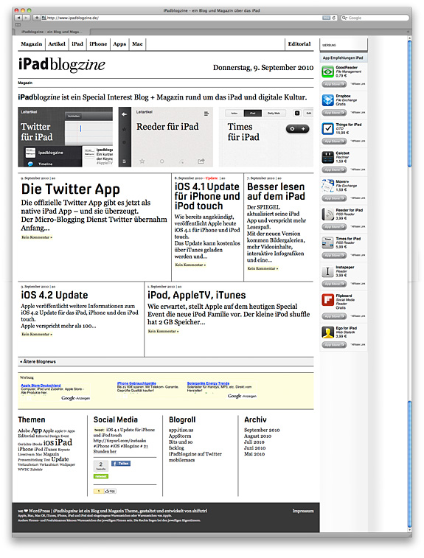Click the Flipboard app icon
The height and width of the screenshot is (558, 424).
coord(327,300)
